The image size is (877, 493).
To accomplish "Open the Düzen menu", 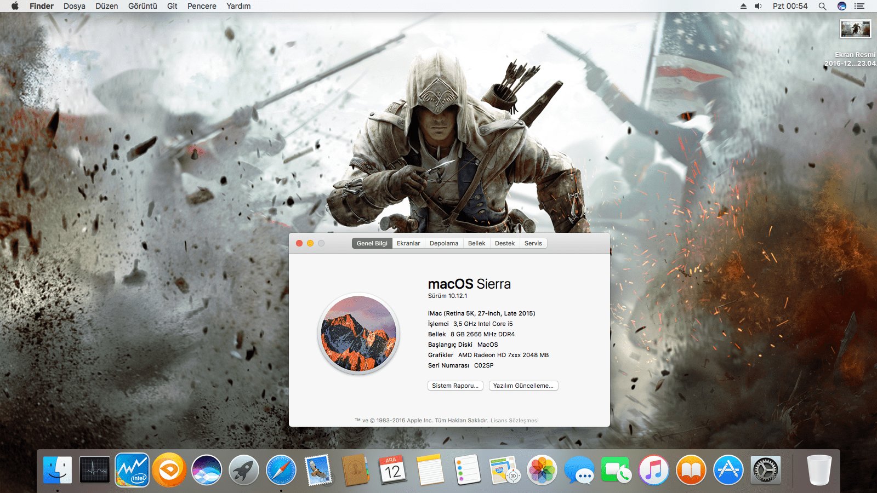I will (x=107, y=6).
